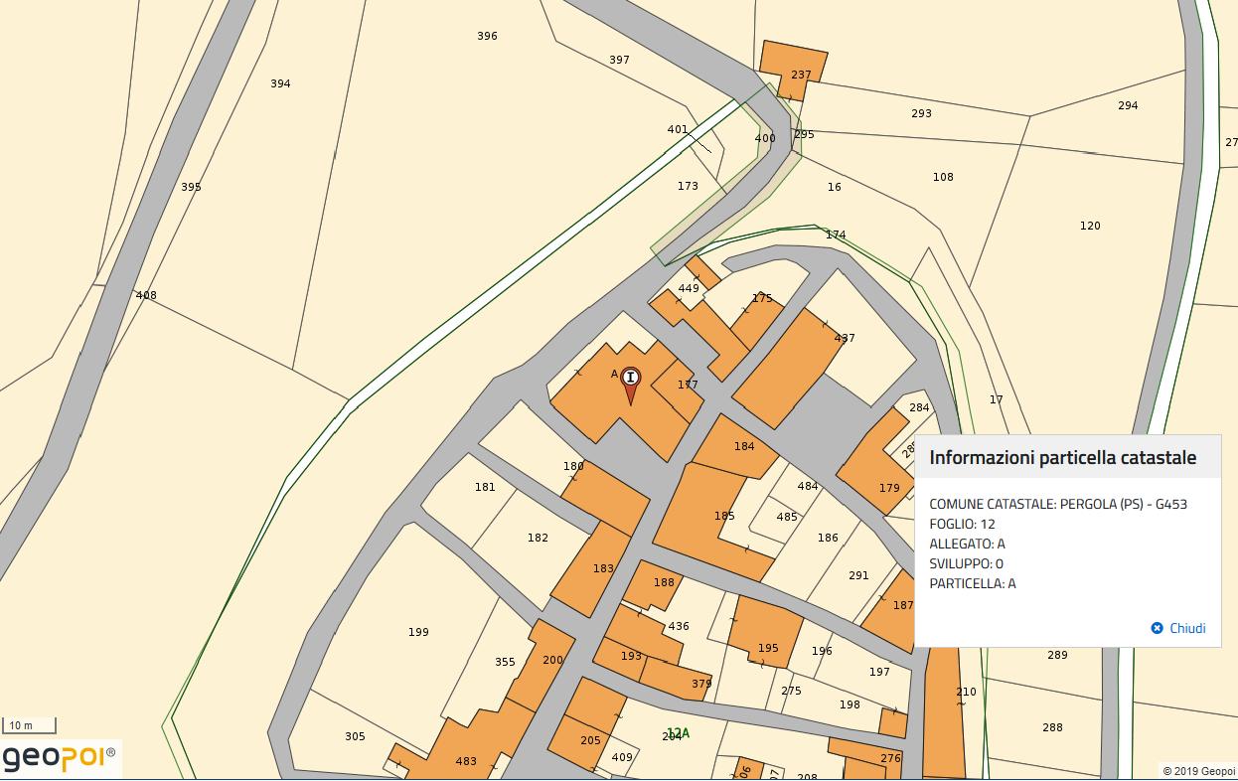Image resolution: width=1238 pixels, height=781 pixels.
Task: Click on parcel 288
Action: 1052,727
